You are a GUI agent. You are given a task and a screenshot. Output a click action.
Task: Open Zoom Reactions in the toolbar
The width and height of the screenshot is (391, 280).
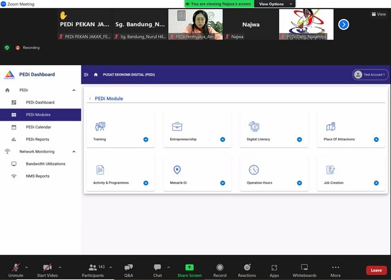[x=247, y=270]
